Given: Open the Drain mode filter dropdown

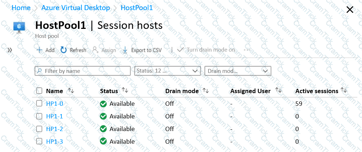Looking at the screenshot, I should coord(237,71).
